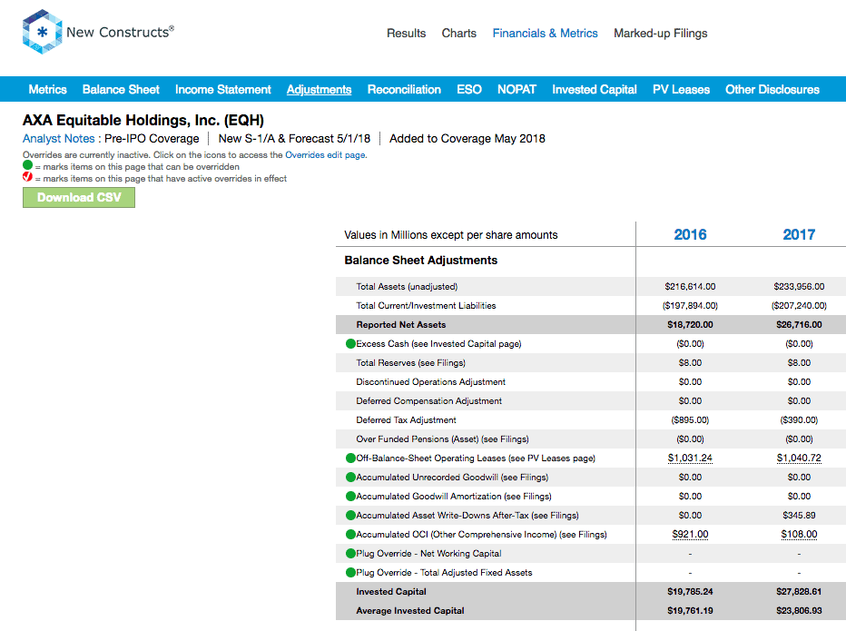The height and width of the screenshot is (631, 846).
Task: Click the Analyst Notes link
Action: pos(59,139)
